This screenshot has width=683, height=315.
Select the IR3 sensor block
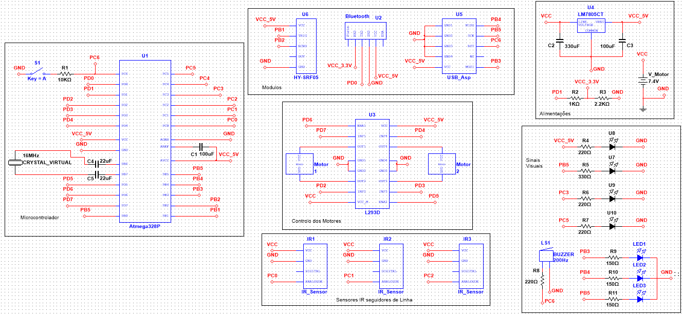470,266
